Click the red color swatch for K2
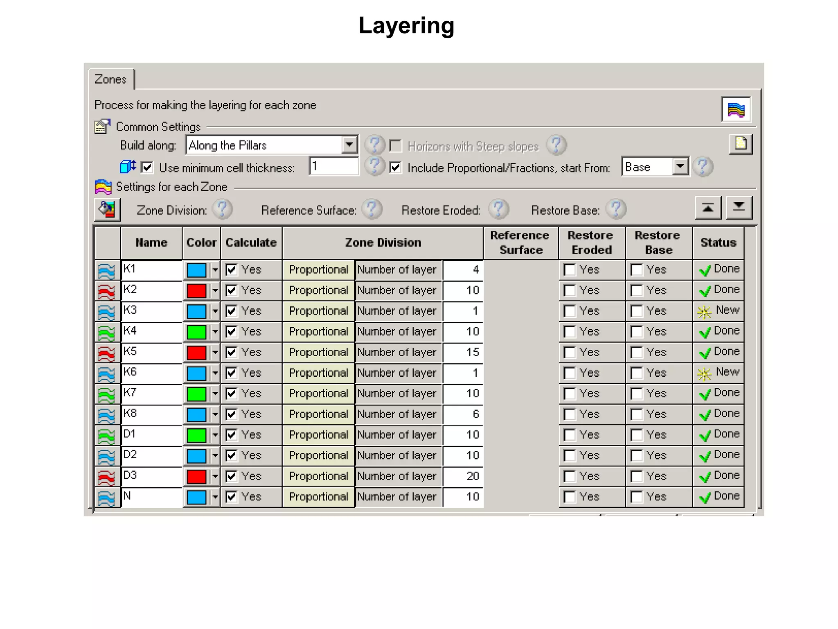Viewport: 838px width, 629px height. (196, 291)
